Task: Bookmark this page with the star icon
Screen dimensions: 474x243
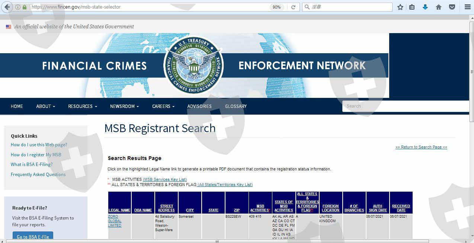Action: point(400,7)
